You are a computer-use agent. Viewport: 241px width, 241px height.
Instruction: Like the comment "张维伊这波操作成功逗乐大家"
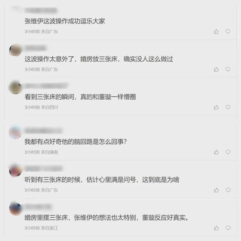216,31
